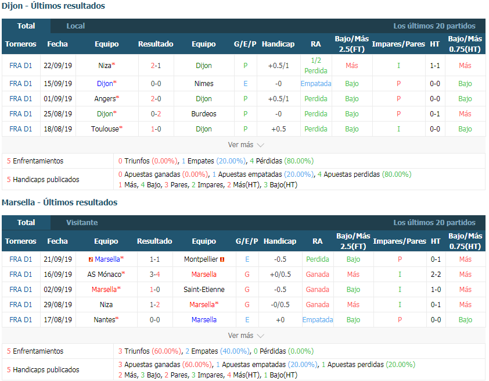Click the 2-1 result of Niza vs Dijon

pyautogui.click(x=156, y=66)
